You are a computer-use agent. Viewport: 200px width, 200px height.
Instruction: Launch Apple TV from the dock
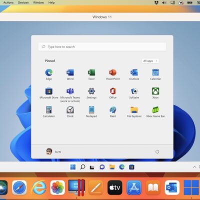click(115, 187)
